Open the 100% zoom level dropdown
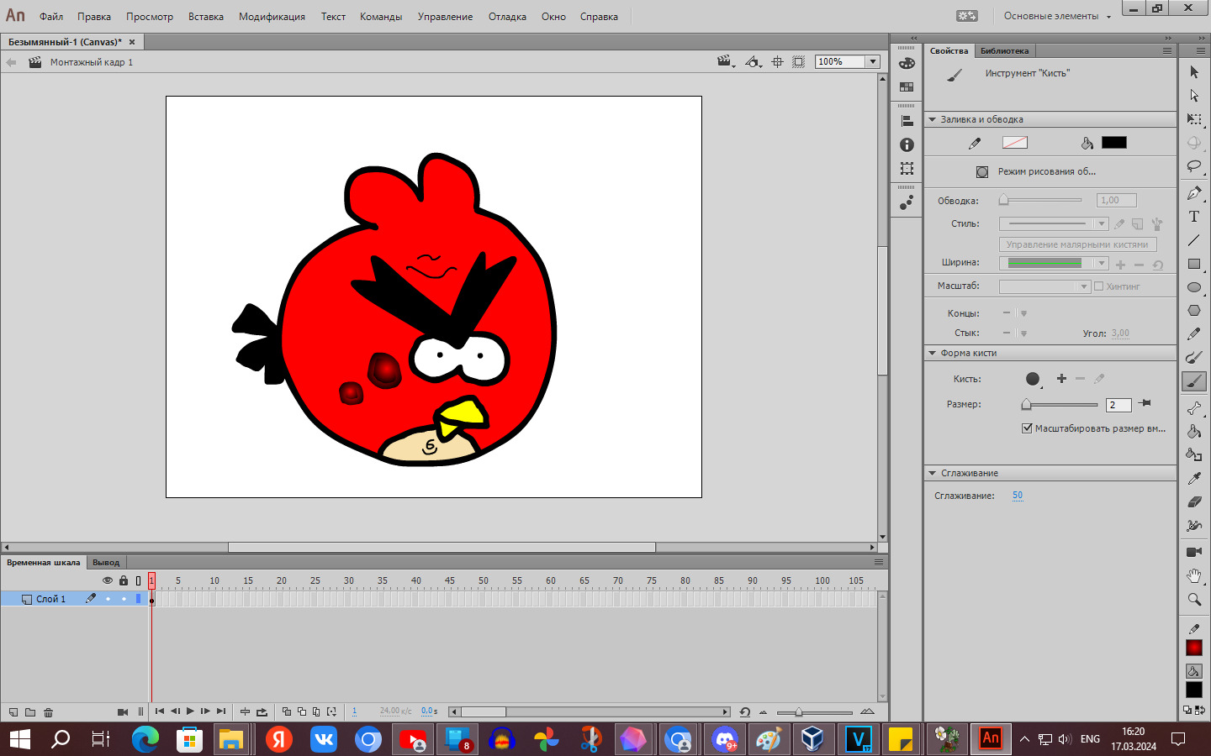The height and width of the screenshot is (756, 1211). point(873,62)
